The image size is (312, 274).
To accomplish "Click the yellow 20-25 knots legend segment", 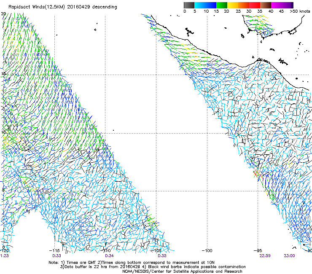I will 233,5.
